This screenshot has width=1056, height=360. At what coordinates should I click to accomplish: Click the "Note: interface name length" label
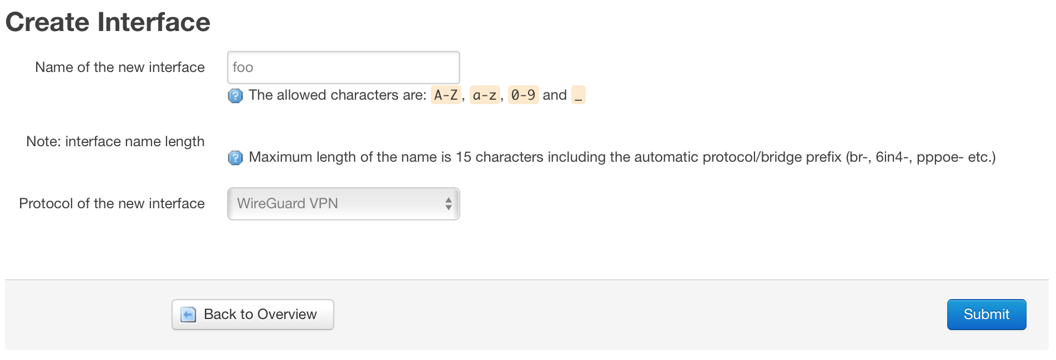click(115, 142)
